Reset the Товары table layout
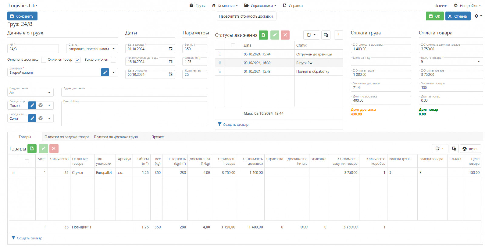Screen dimensions: 485x247 (470, 148)
